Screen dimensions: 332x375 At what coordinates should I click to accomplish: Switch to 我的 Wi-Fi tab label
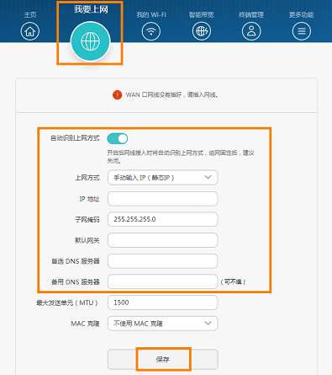point(151,14)
